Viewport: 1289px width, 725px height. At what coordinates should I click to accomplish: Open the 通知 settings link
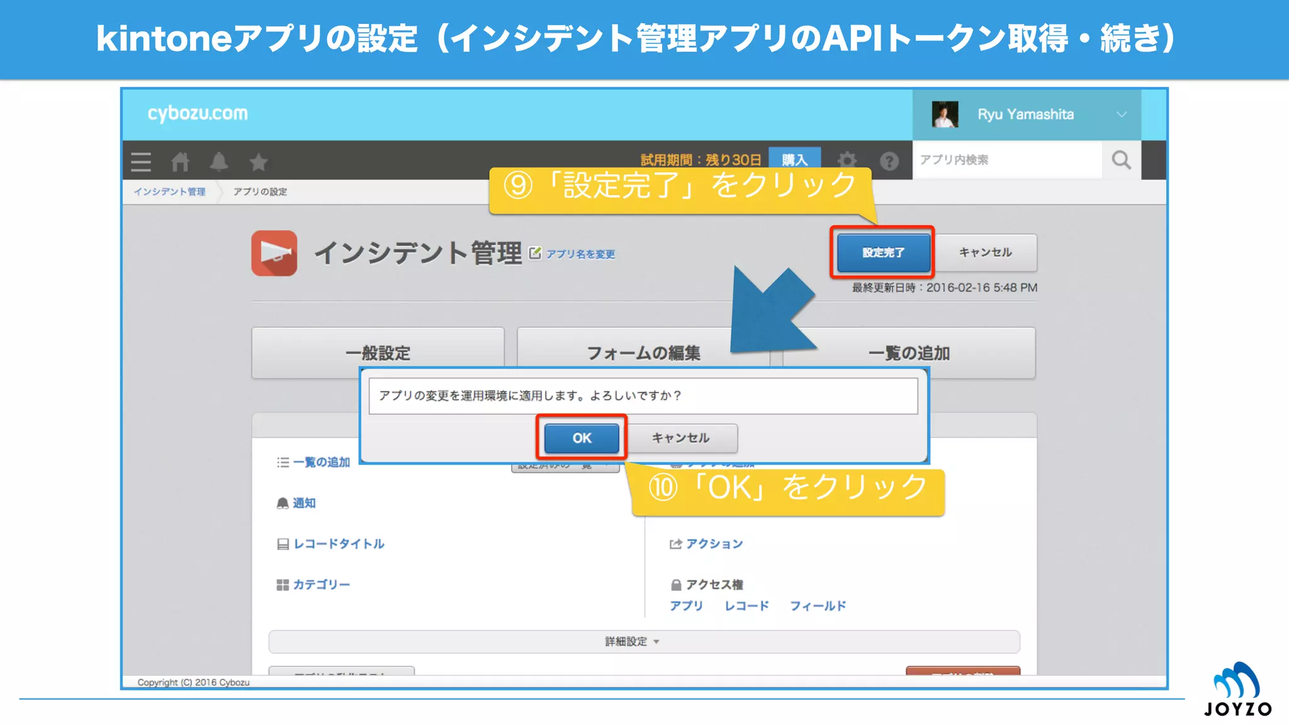[x=304, y=503]
